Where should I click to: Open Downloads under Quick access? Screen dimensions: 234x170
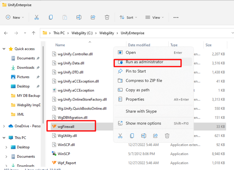26,67
